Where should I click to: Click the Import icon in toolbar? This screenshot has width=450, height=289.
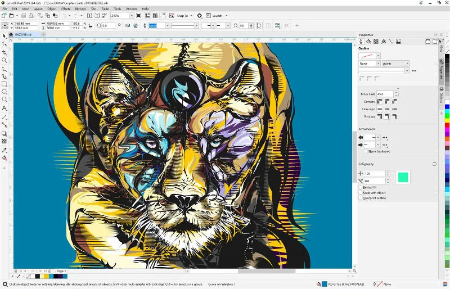[x=89, y=16]
